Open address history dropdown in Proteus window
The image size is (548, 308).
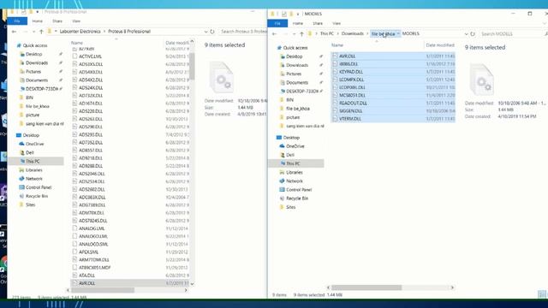pos(205,32)
